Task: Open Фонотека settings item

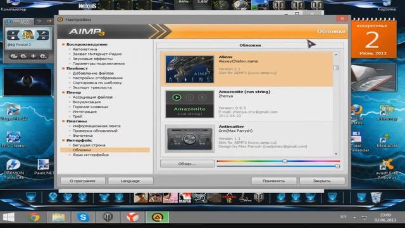Action: pyautogui.click(x=82, y=136)
